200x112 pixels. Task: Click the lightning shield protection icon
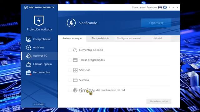pos(39,21)
